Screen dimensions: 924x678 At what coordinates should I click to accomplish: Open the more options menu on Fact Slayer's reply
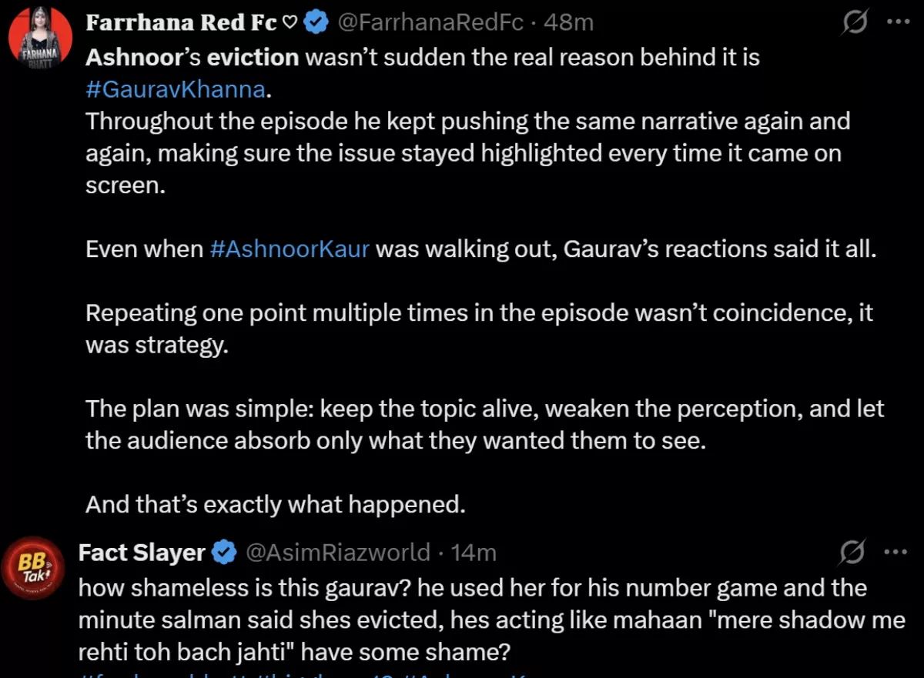point(895,551)
